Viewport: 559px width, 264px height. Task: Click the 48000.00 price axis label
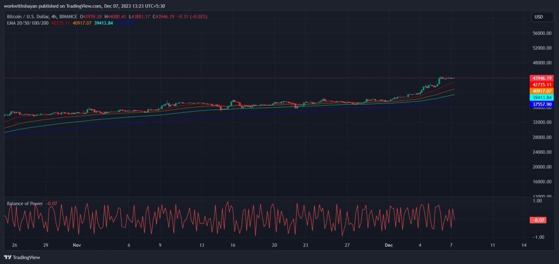[542, 63]
